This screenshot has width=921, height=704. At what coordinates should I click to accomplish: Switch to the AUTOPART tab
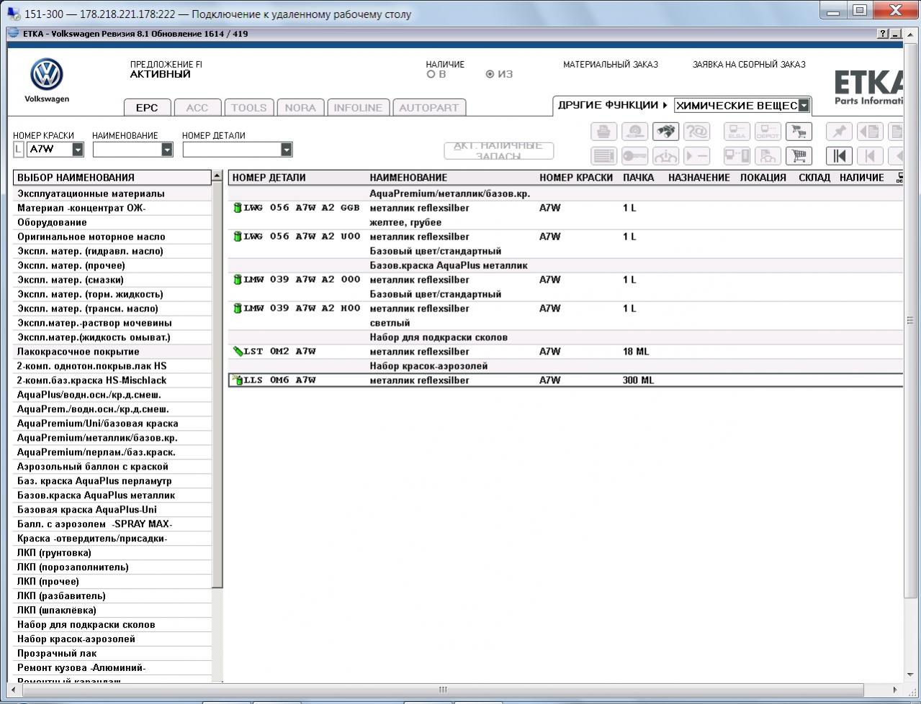coord(428,107)
